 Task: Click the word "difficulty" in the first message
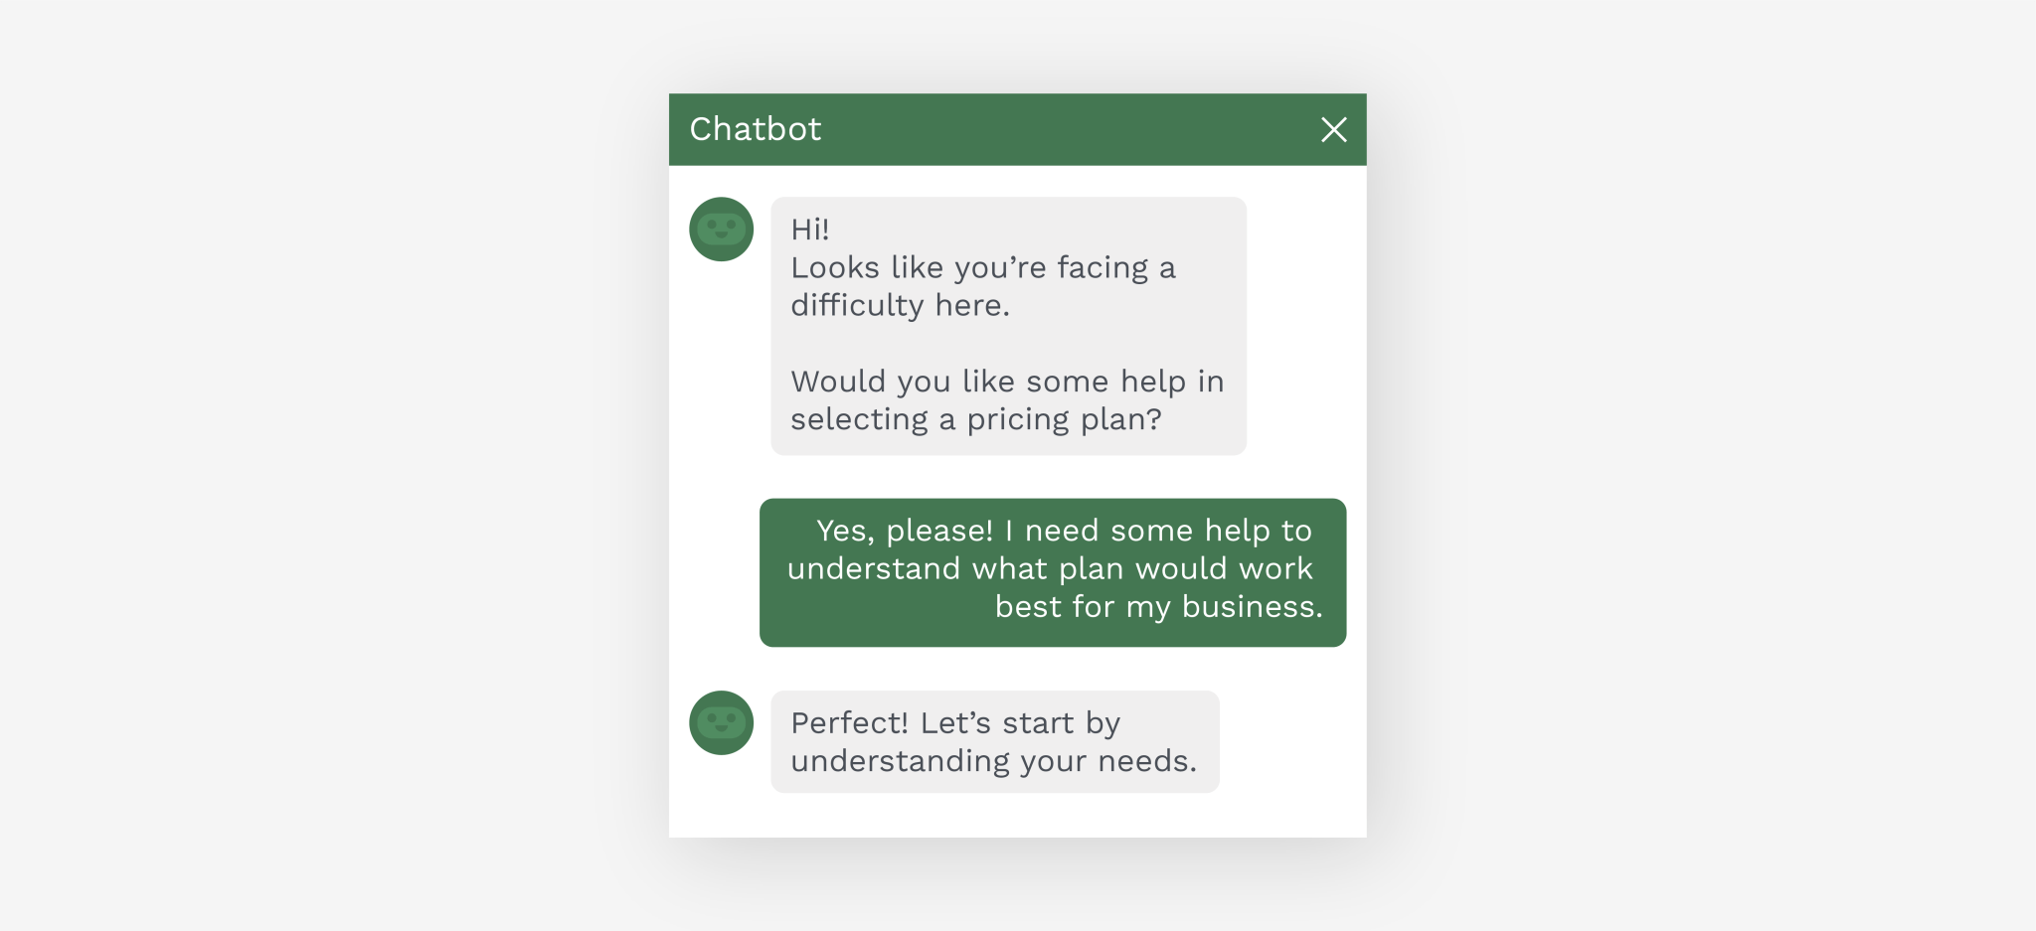(x=857, y=305)
